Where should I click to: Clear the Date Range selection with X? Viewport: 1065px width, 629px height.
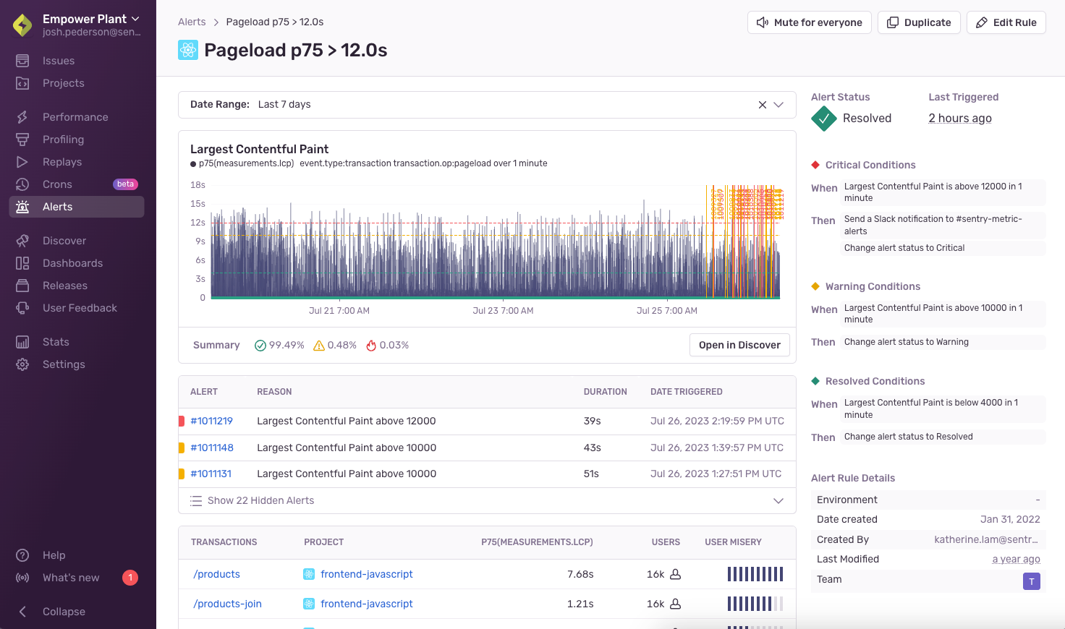762,105
